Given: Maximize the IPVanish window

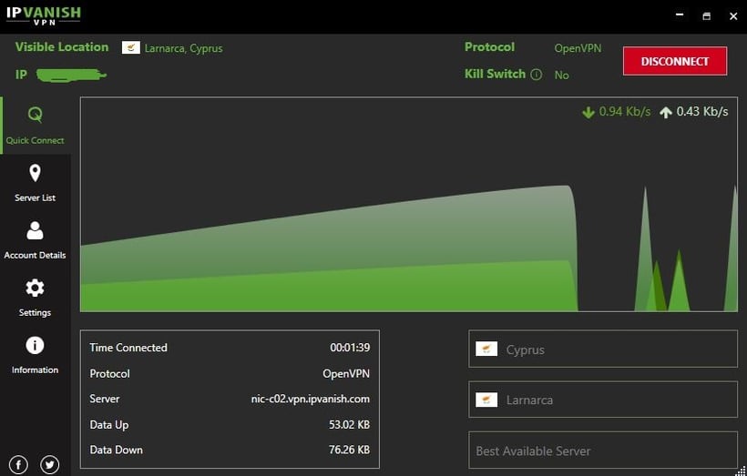Looking at the screenshot, I should pyautogui.click(x=707, y=15).
